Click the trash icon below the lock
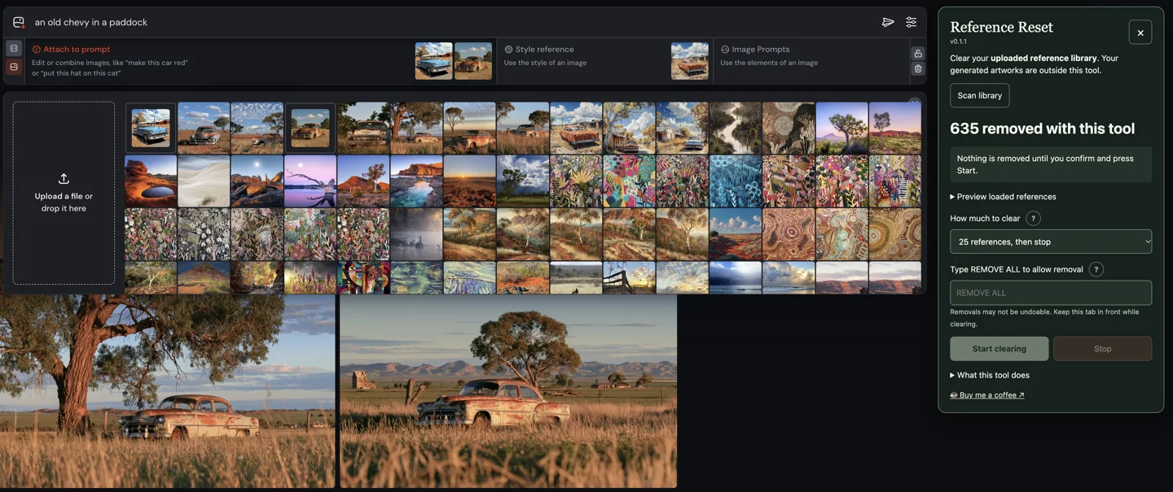Screen dimensions: 1173x492 (918, 69)
